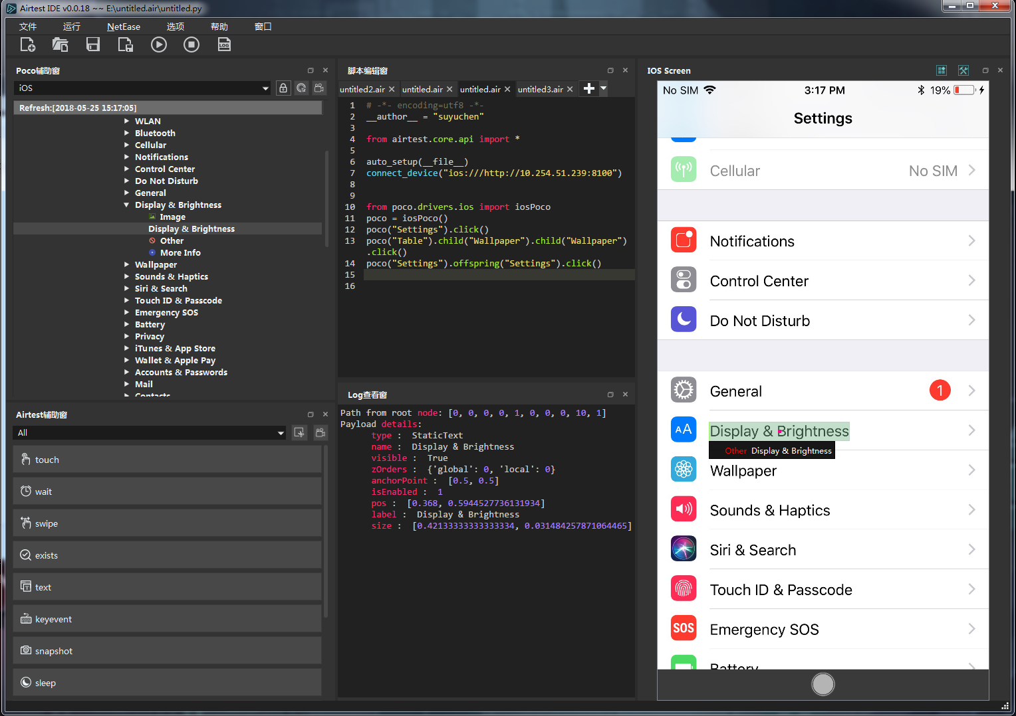This screenshot has width=1016, height=716.
Task: Click the Emergency SOS icon
Action: pyautogui.click(x=684, y=628)
